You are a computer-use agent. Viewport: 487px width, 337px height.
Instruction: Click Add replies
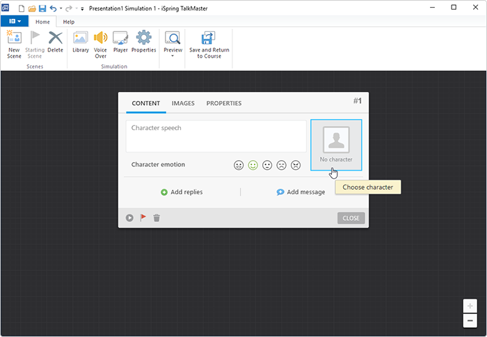click(x=182, y=192)
